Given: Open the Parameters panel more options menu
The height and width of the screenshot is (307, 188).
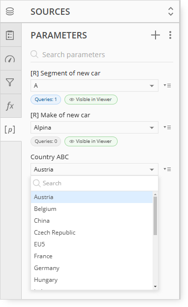Looking at the screenshot, I should click(x=170, y=35).
